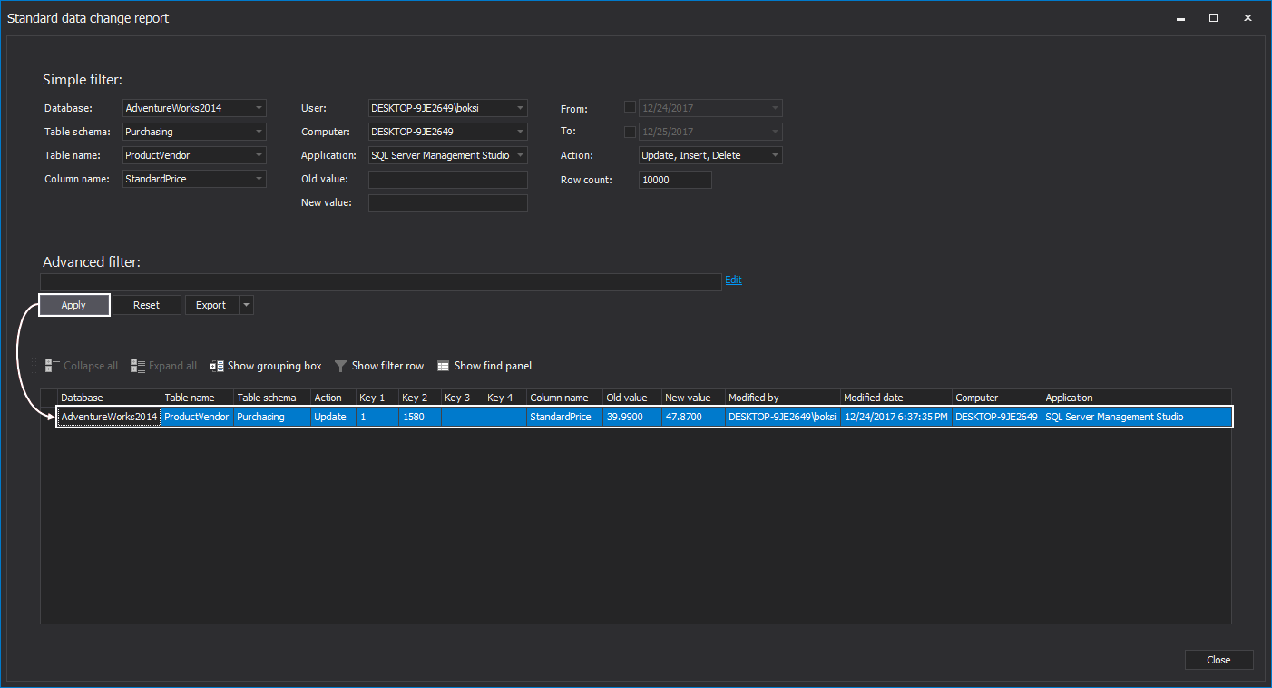Click the Close button at bottom
Viewport: 1272px width, 688px height.
point(1218,660)
